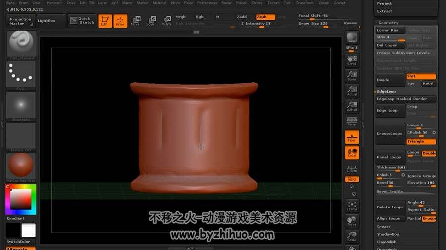This screenshot has width=446, height=250.
Task: Click the Scroll canvas icon
Action: 352,60
